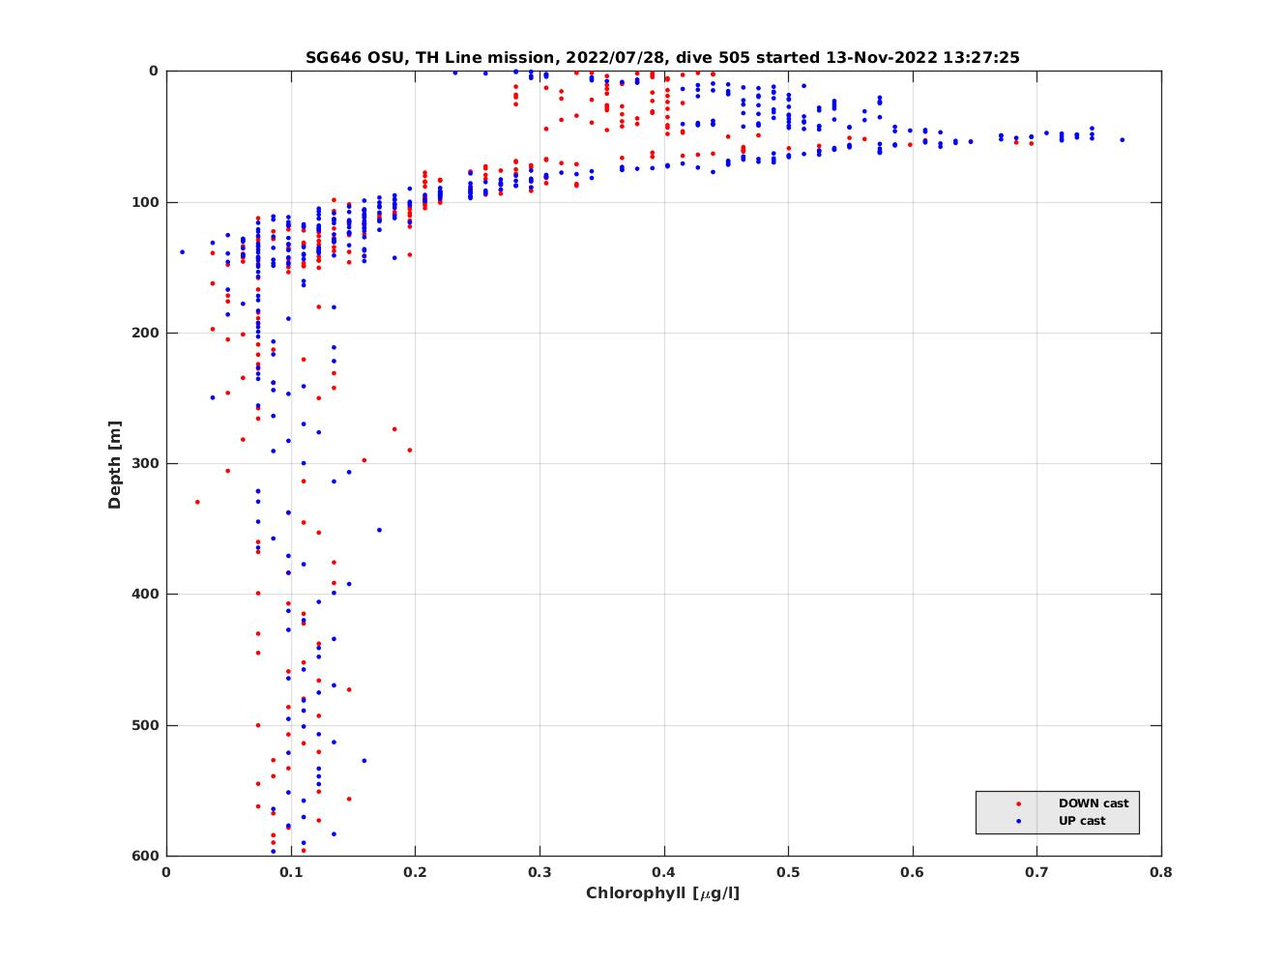Image resolution: width=1284 pixels, height=963 pixels.
Task: Click the 0.7 chlorophyll tick label
Action: [x=1037, y=871]
